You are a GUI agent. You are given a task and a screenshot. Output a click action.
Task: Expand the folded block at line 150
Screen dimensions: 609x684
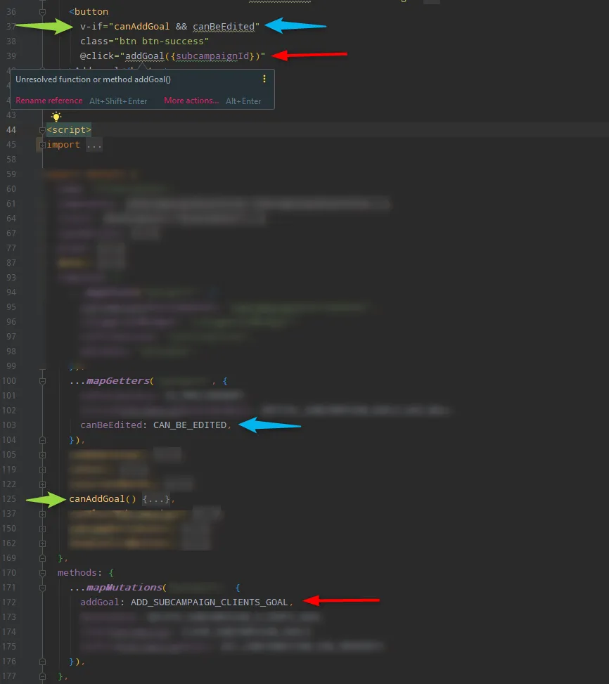click(42, 529)
